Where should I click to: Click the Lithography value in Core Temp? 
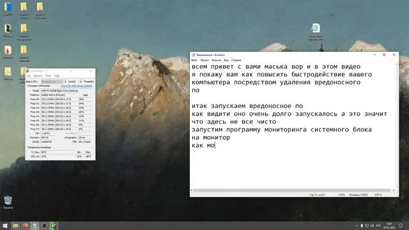tap(86, 137)
